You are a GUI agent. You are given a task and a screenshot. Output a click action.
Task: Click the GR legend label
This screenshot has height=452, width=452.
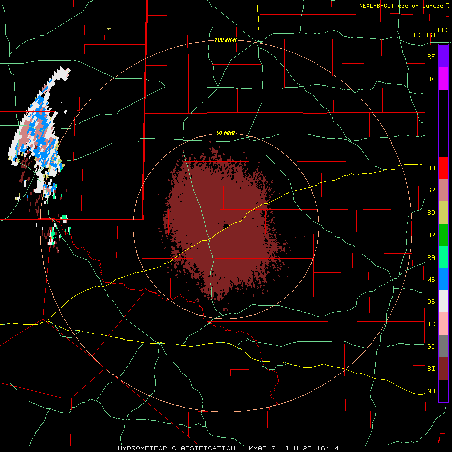click(431, 190)
